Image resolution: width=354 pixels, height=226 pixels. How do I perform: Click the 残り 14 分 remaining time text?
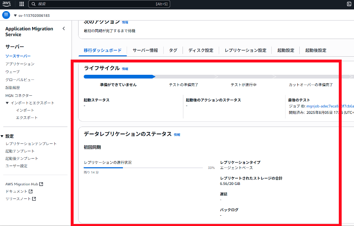91,172
